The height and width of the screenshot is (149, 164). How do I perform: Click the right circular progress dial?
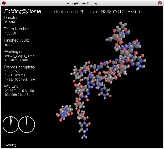click(x=27, y=125)
